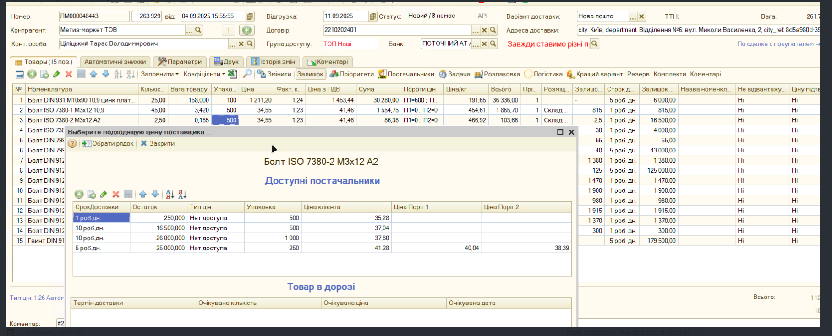
Task: Clear the Банк field
Action: [484, 44]
